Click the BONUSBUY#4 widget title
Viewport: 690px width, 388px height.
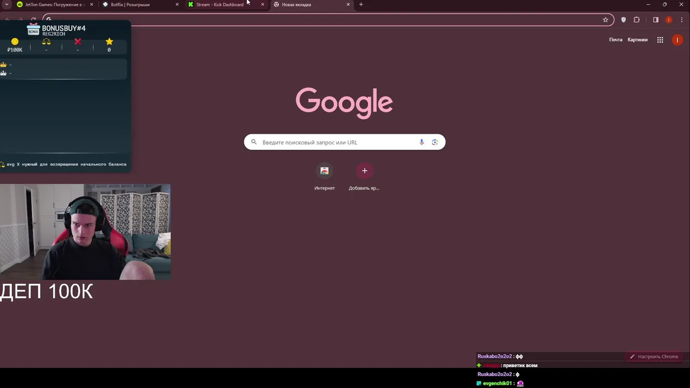pos(64,28)
